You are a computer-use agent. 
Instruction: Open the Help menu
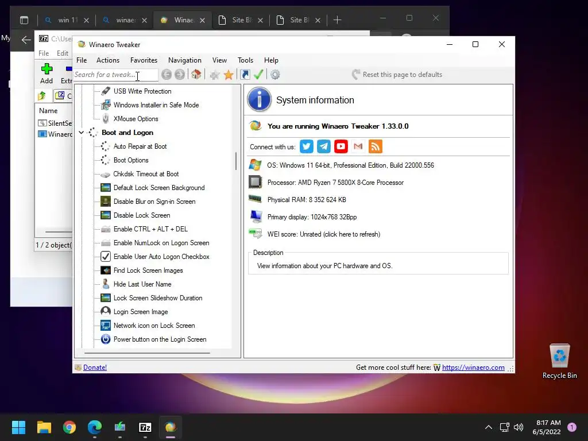pyautogui.click(x=271, y=60)
